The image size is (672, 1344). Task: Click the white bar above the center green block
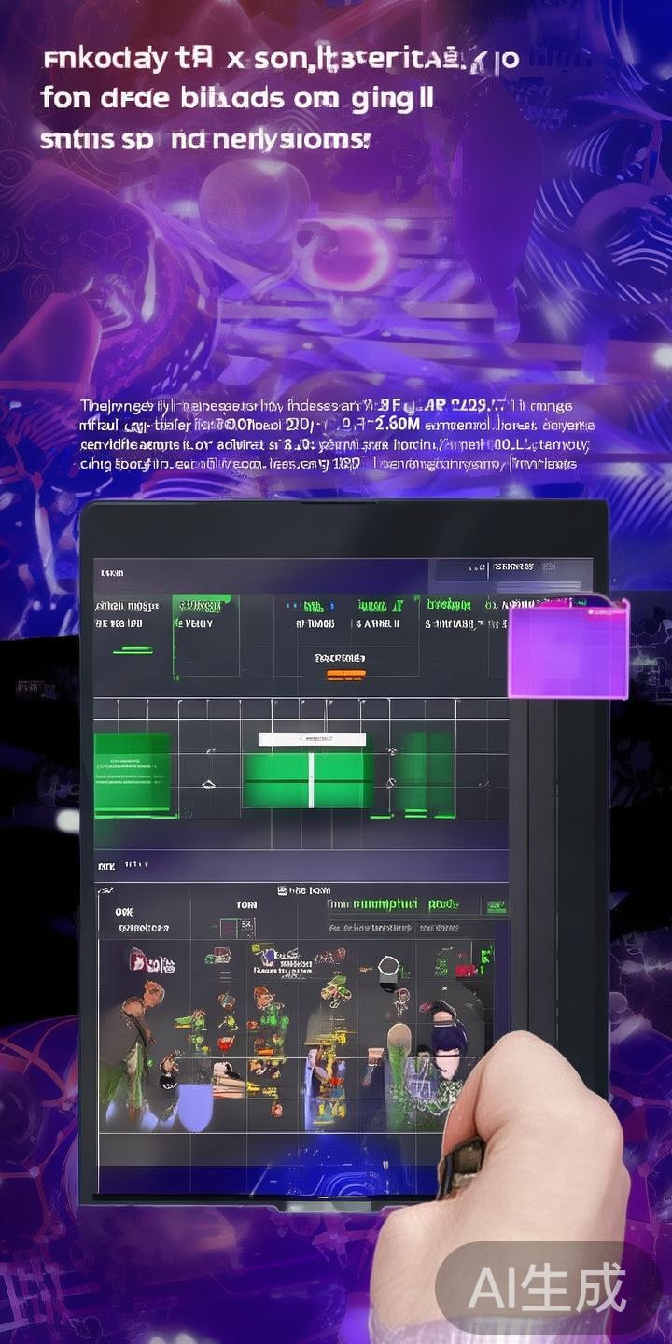pyautogui.click(x=312, y=739)
